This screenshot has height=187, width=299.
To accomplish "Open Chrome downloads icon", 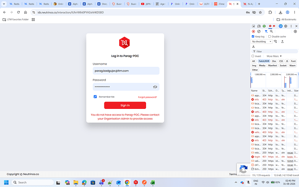I will (280, 13).
